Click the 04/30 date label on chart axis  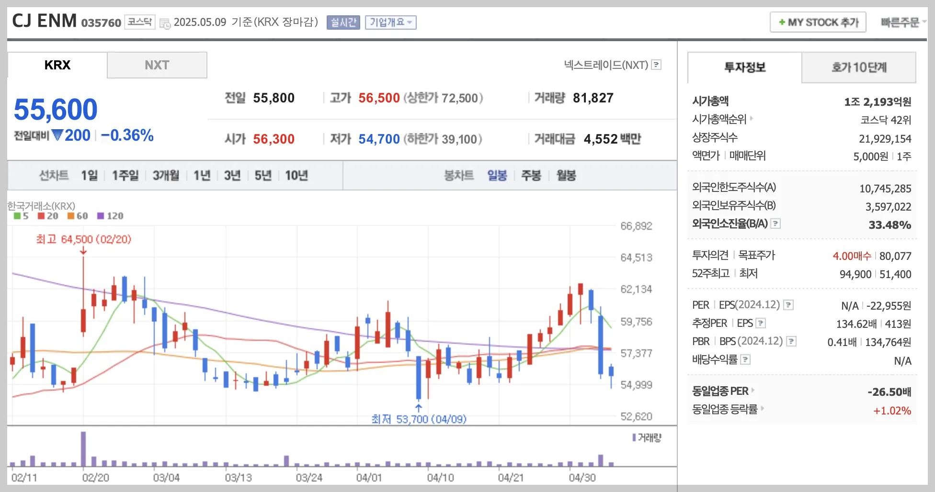tap(582, 478)
